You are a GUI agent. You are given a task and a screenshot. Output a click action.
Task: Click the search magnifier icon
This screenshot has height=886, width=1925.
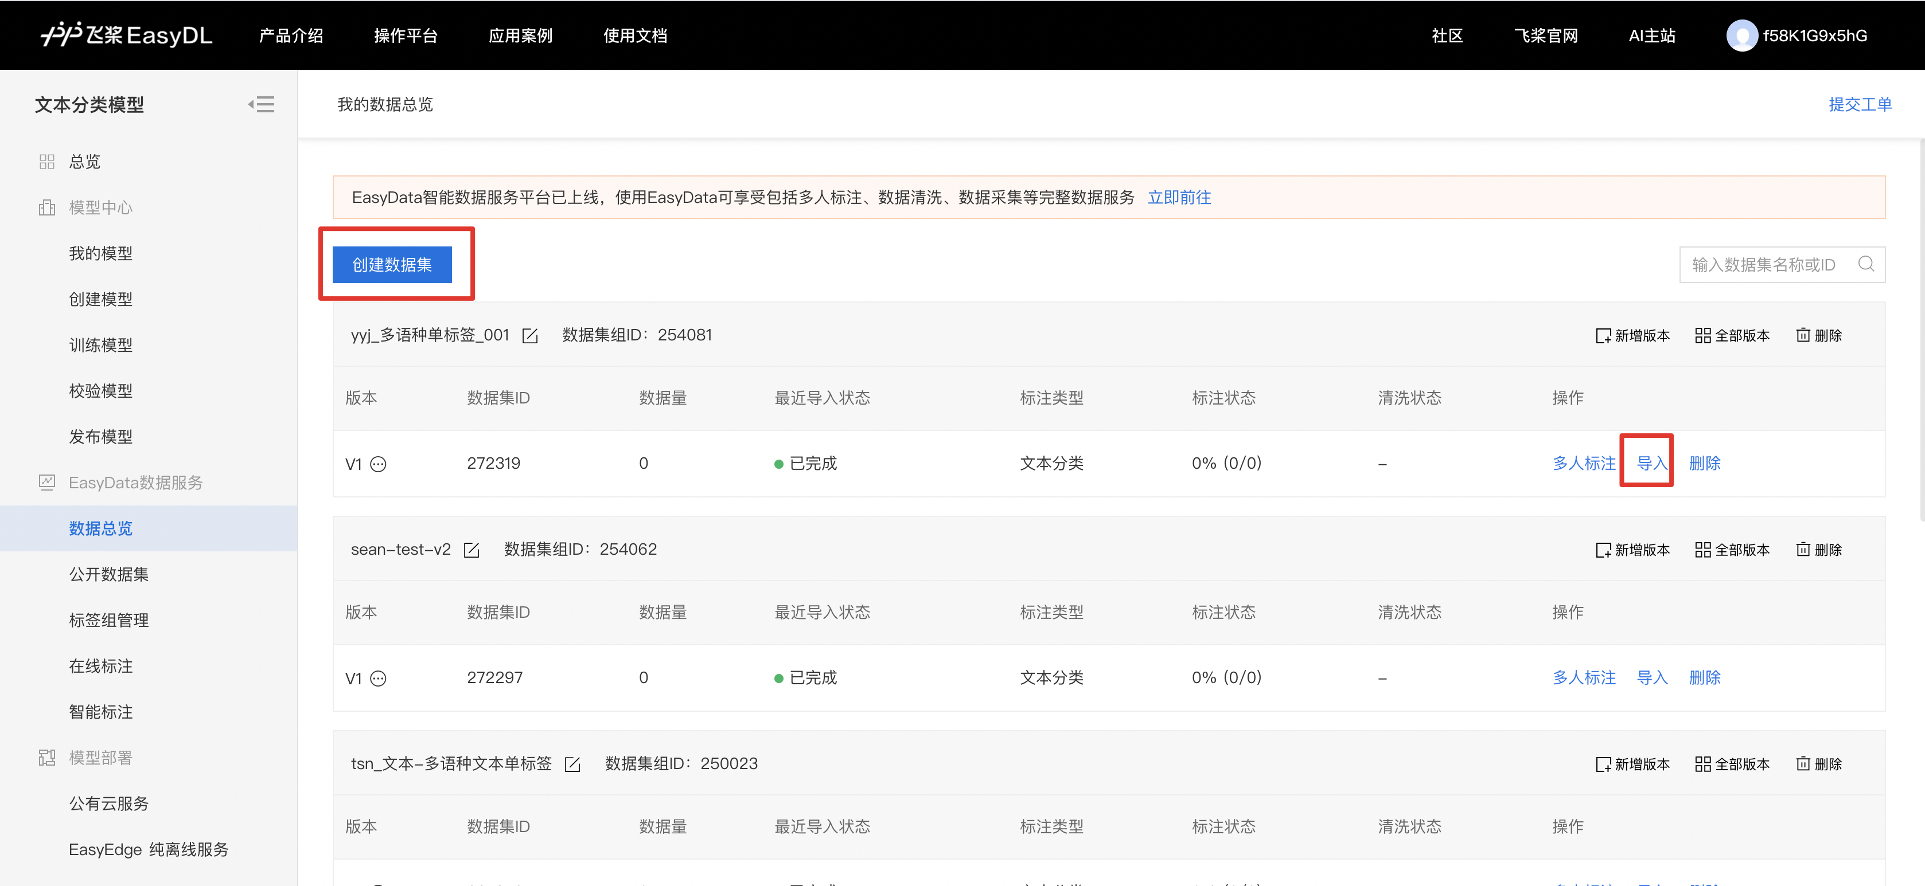(1866, 264)
